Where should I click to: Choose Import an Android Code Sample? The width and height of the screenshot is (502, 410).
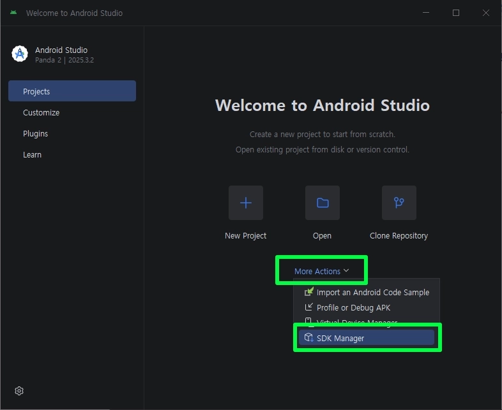367,292
